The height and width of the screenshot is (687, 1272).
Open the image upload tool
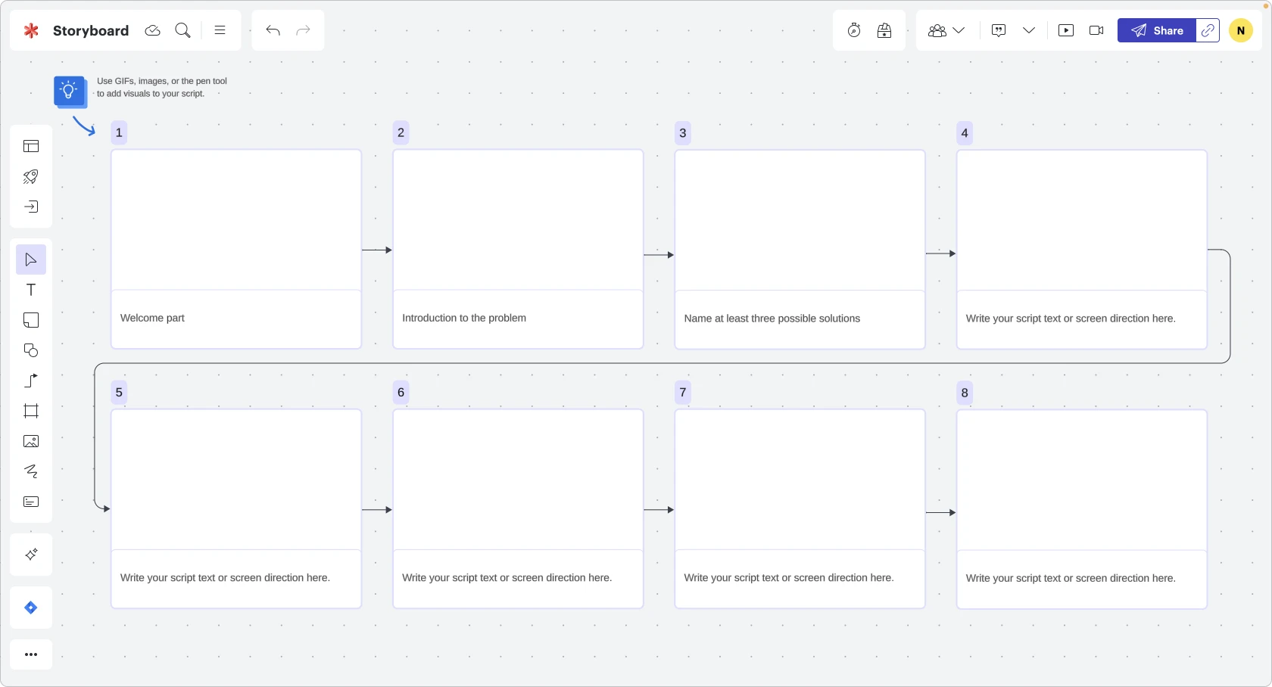tap(31, 441)
